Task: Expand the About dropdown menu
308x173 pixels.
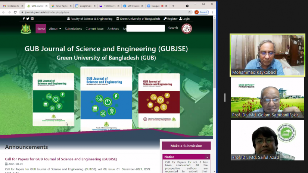Action: pos(55,29)
